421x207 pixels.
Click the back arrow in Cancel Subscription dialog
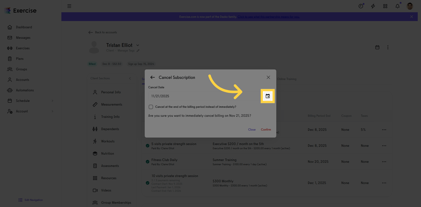[153, 77]
